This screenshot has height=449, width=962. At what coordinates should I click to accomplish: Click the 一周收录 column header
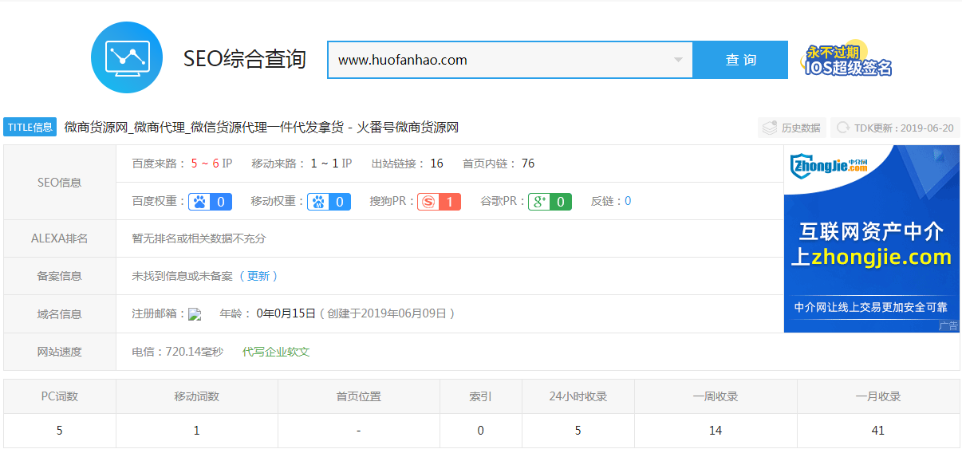tap(716, 396)
